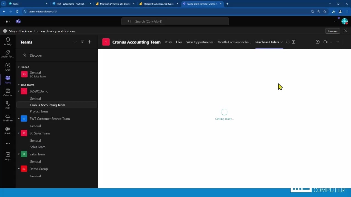The width and height of the screenshot is (351, 197).
Task: Open OneDrive from the app rail
Action: pyautogui.click(x=8, y=118)
